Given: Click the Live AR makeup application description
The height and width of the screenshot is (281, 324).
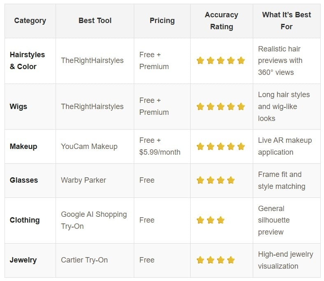Looking at the screenshot, I should pyautogui.click(x=285, y=146).
